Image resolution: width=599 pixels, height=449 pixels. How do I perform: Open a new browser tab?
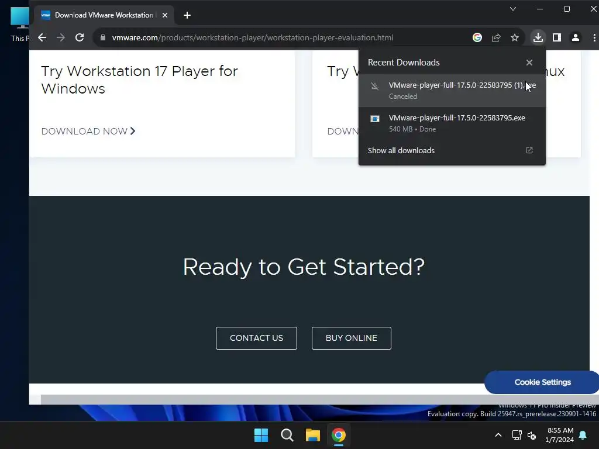coord(187,15)
